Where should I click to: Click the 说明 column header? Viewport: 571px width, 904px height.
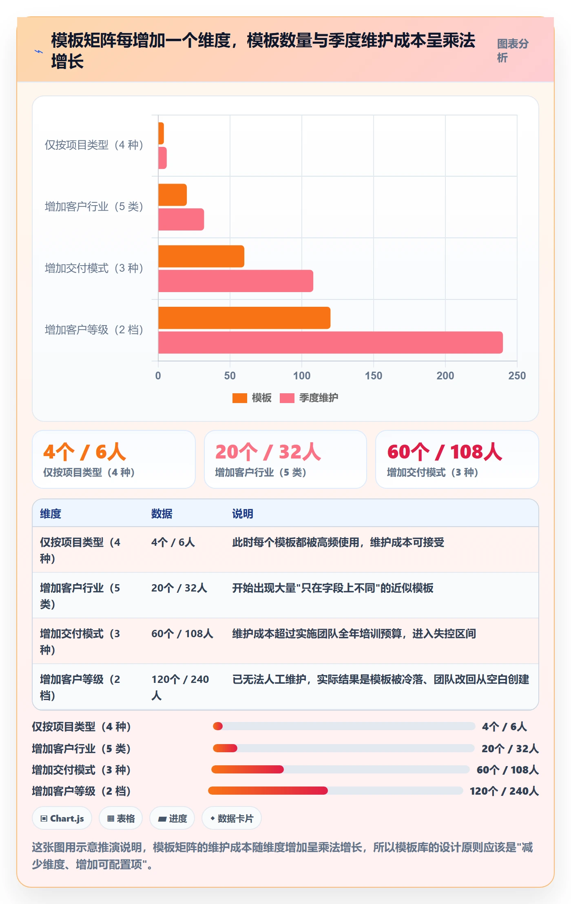click(x=243, y=514)
